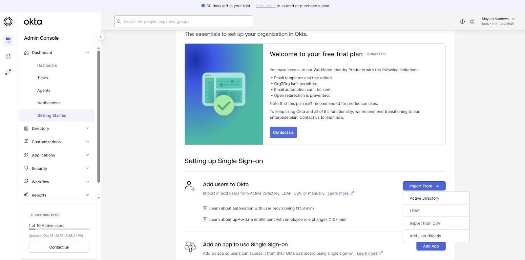Open the workflows icon in left rail

point(8,72)
